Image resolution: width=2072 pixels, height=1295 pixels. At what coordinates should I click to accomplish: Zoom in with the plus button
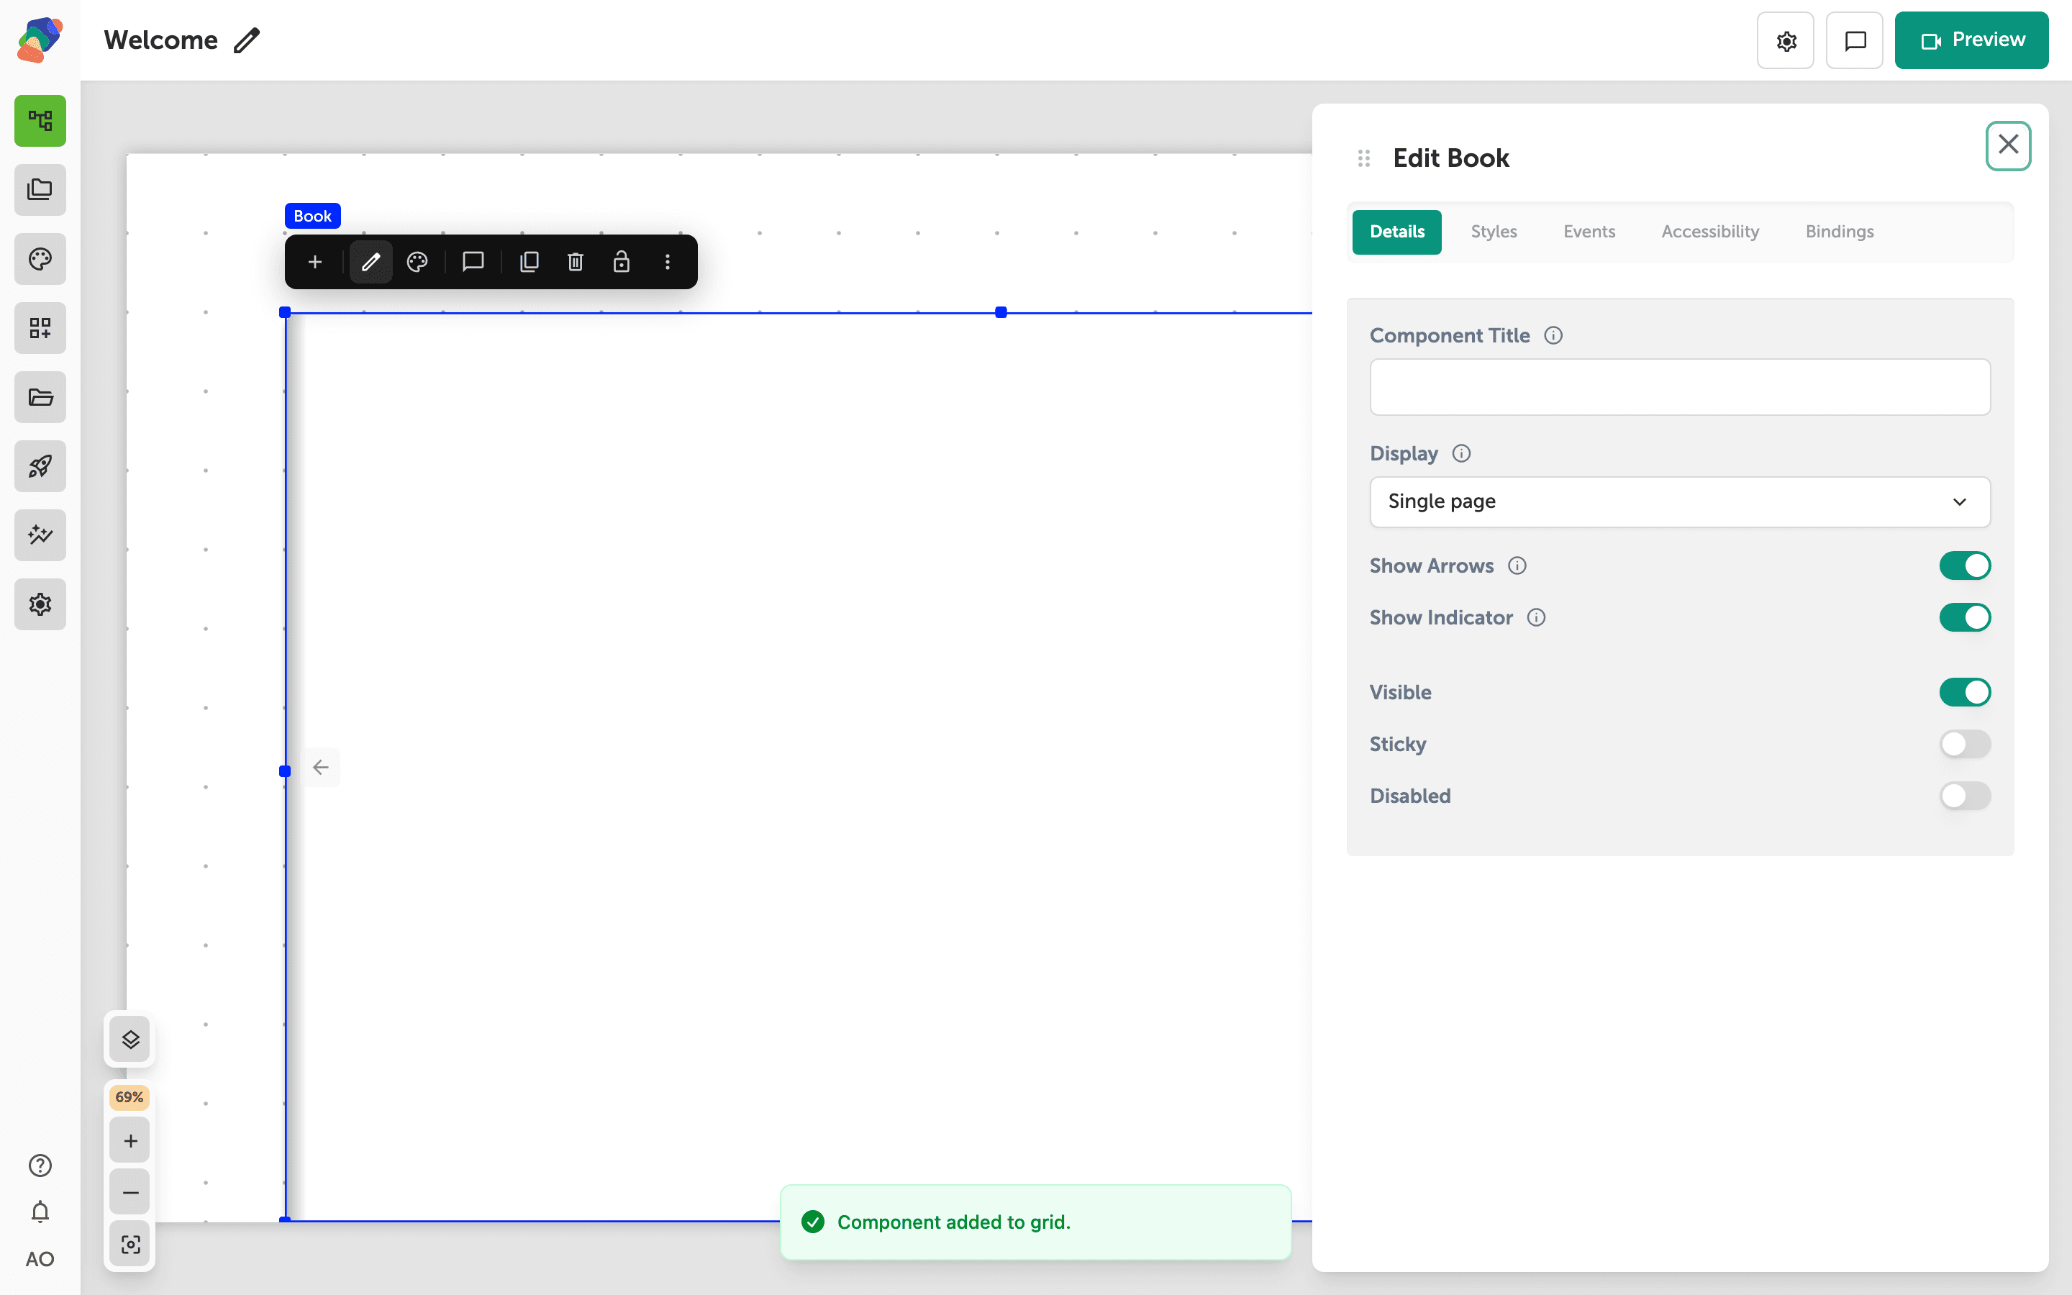(130, 1141)
